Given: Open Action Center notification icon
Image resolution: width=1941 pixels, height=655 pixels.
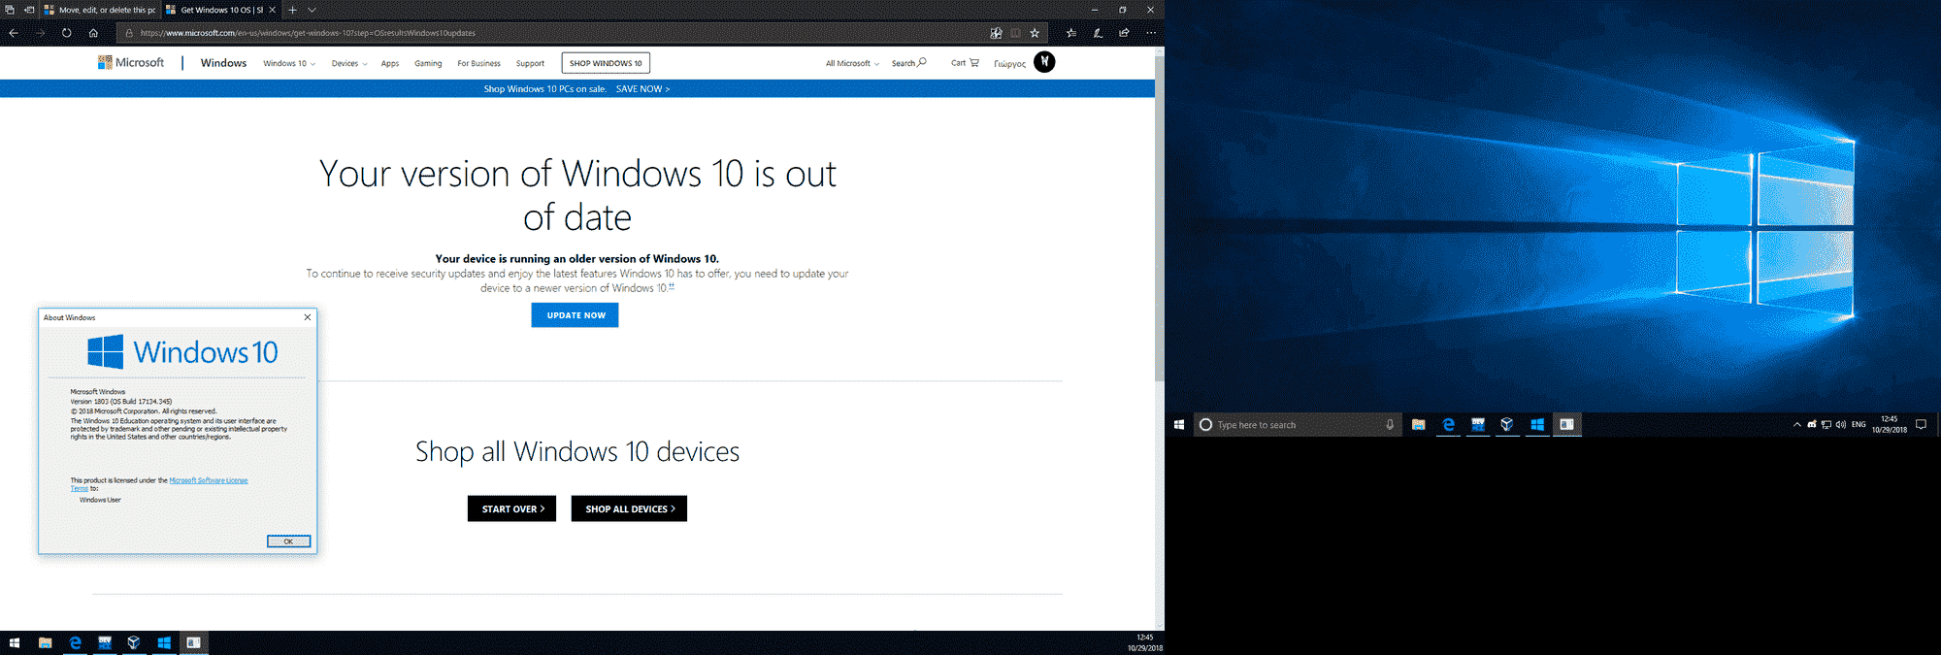Looking at the screenshot, I should click(x=1921, y=425).
